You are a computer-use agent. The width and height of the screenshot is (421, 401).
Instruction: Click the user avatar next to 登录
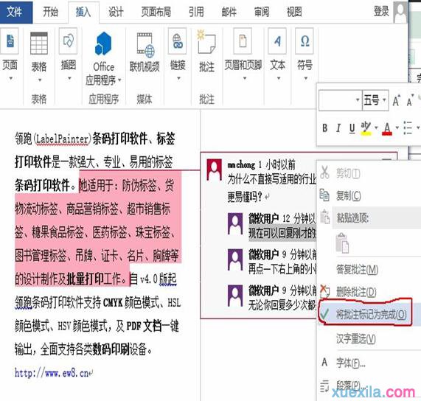[401, 12]
